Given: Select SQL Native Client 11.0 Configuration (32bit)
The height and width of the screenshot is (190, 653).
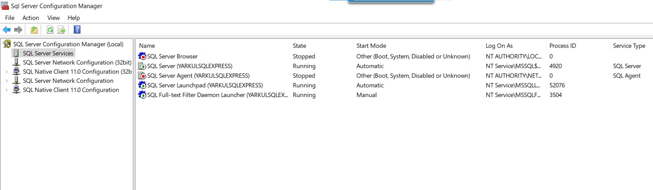Looking at the screenshot, I should (x=77, y=71).
